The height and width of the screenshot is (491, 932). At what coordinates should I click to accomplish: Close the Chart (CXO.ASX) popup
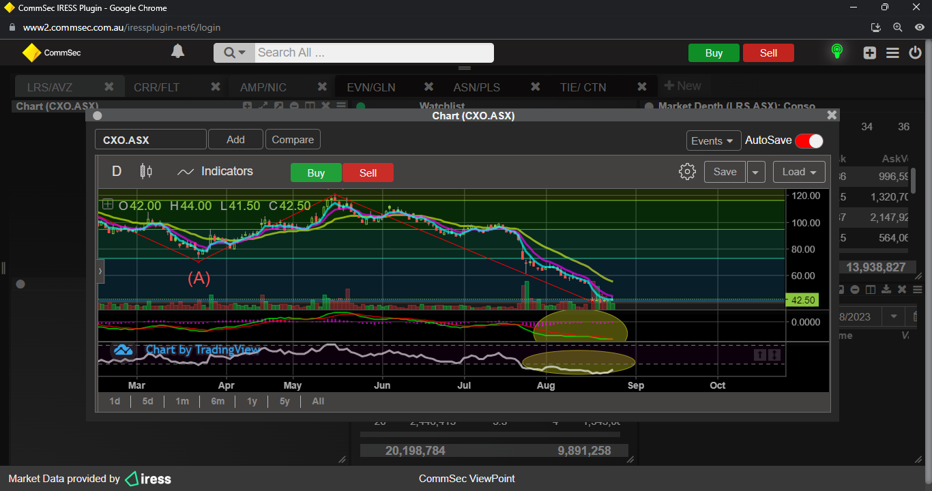(832, 115)
